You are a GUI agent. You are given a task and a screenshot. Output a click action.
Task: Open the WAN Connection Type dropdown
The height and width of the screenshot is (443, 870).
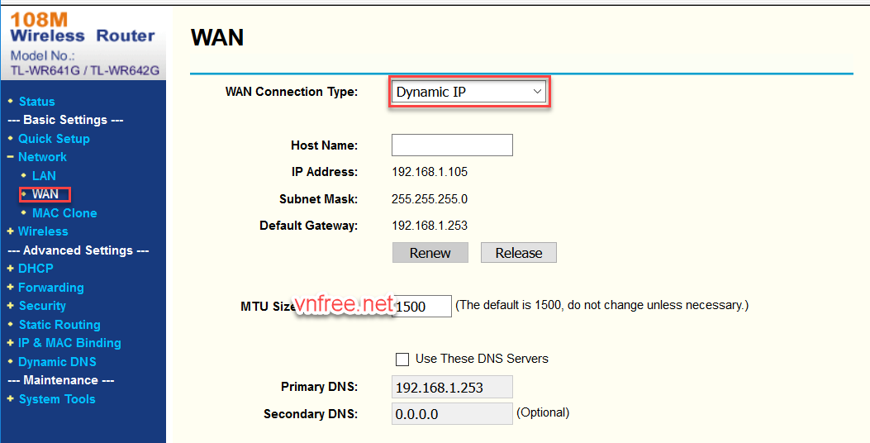pos(469,92)
